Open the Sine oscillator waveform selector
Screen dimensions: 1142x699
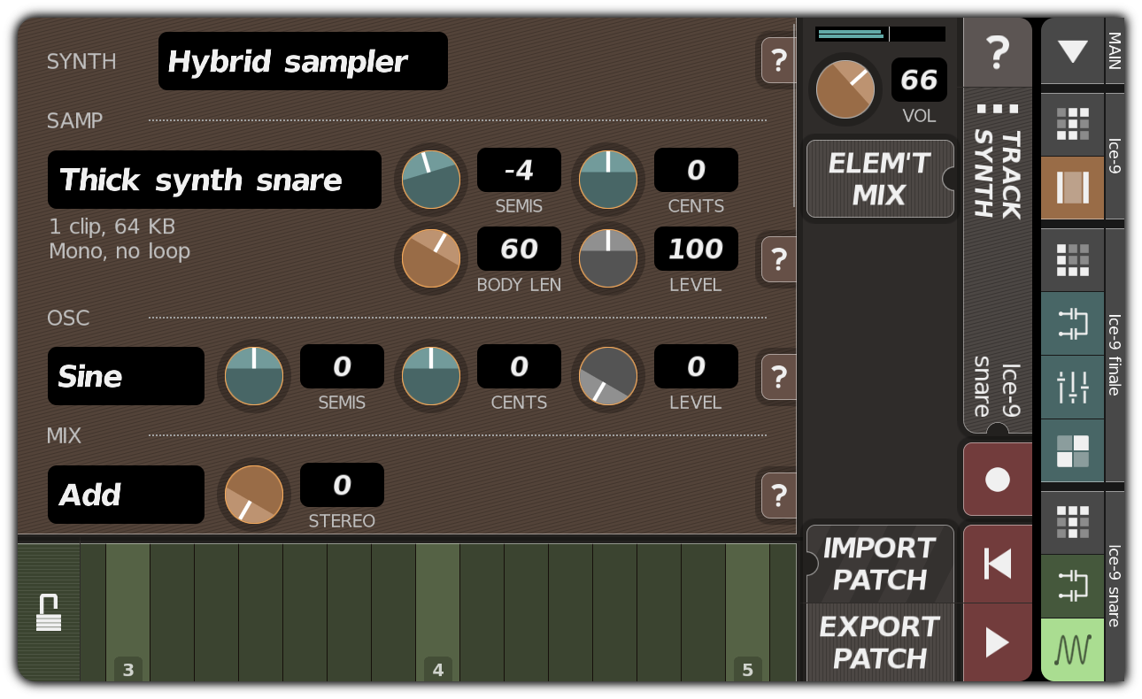click(125, 375)
